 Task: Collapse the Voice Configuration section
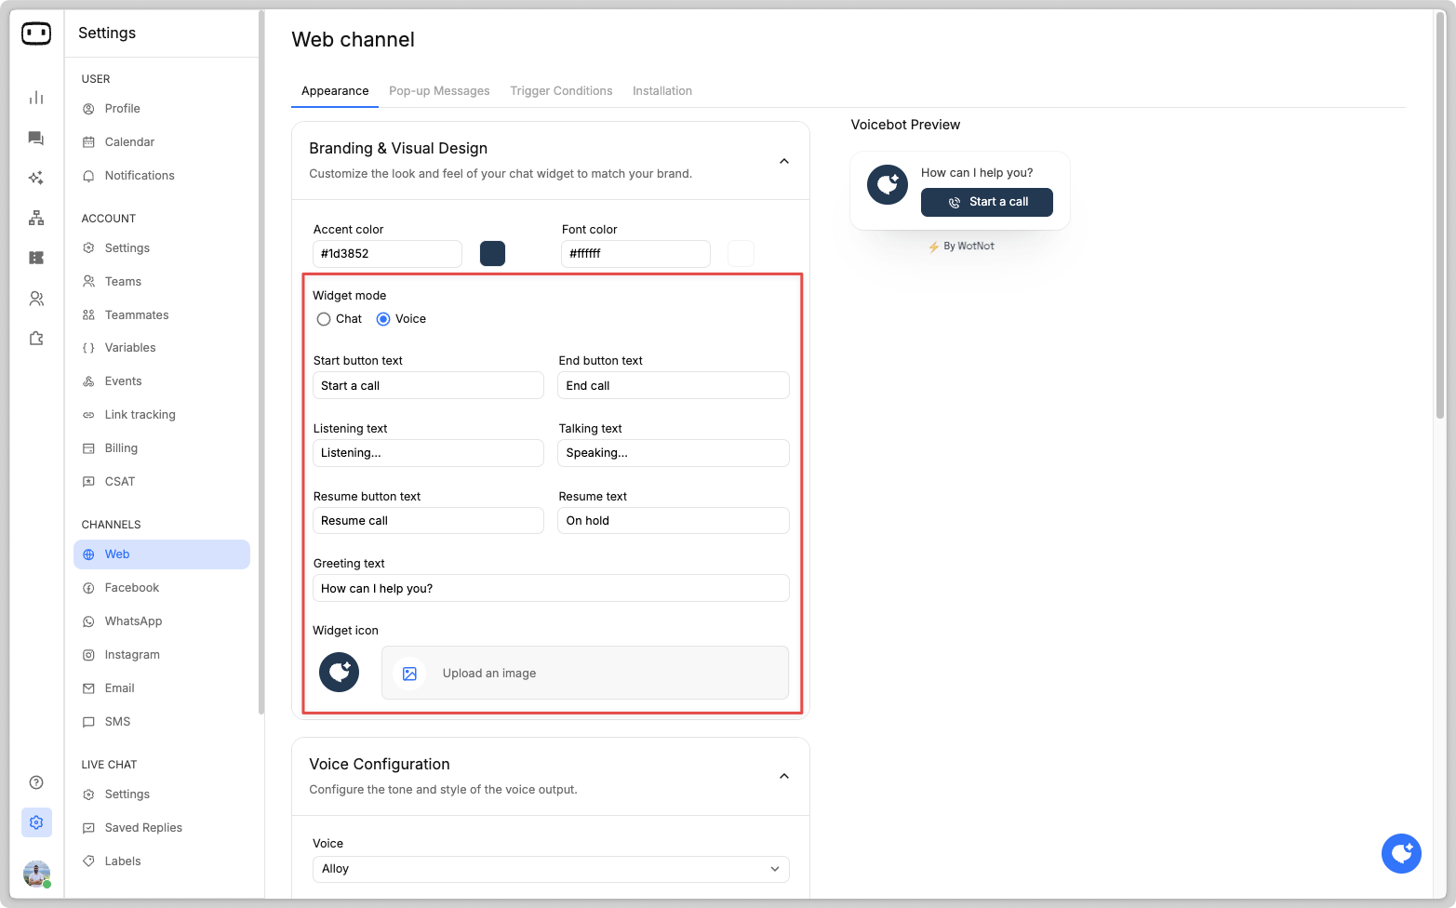(x=784, y=776)
